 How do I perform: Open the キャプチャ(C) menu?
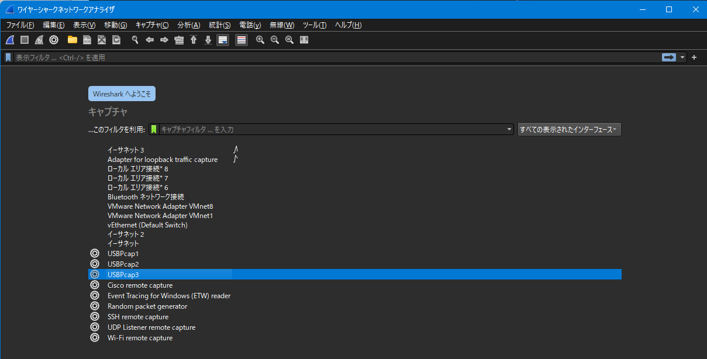point(152,25)
